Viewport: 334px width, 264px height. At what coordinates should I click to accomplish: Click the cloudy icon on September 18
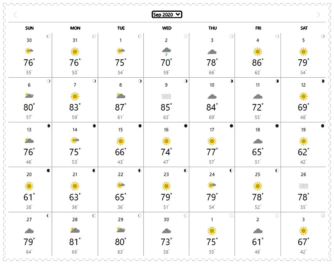(x=258, y=141)
